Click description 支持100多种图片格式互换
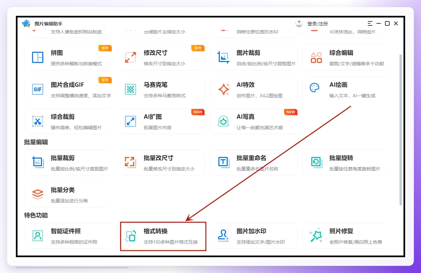The image size is (421, 273). tap(171, 242)
